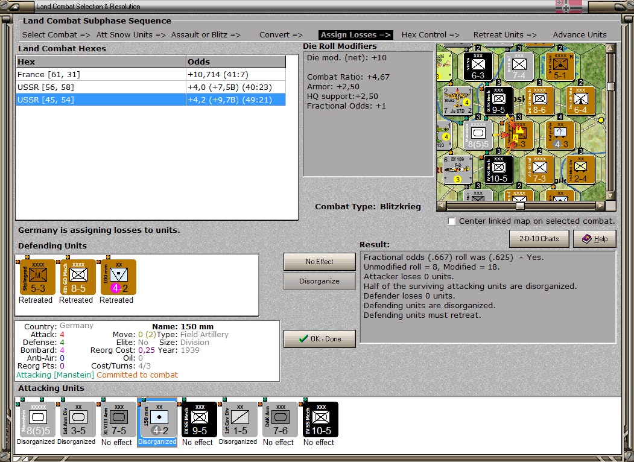Image resolution: width=634 pixels, height=462 pixels.
Task: Click the Att Snow Units subphase label
Action: tap(131, 35)
